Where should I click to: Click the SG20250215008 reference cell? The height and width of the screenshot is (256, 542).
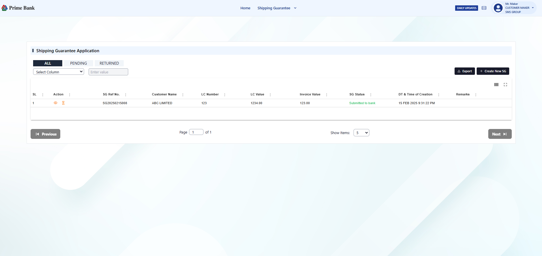[115, 103]
